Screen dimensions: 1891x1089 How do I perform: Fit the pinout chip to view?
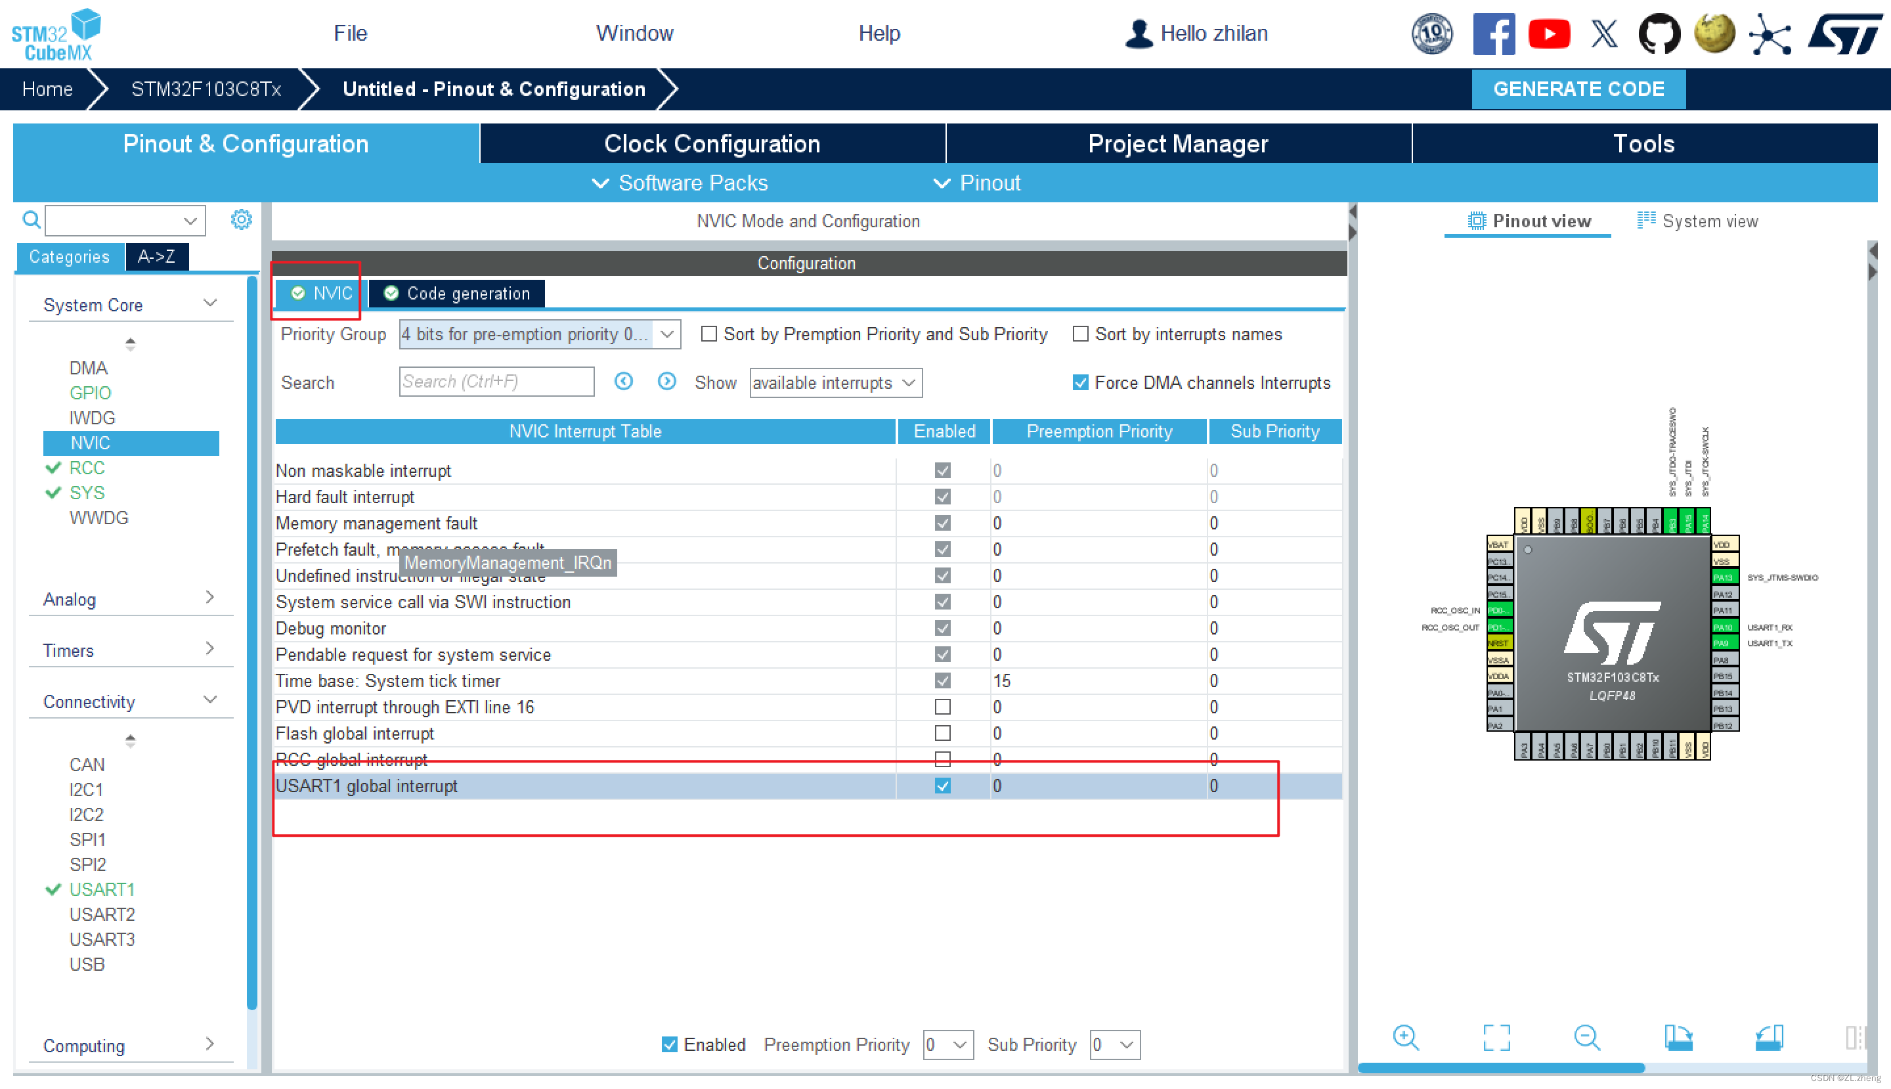click(x=1496, y=1037)
